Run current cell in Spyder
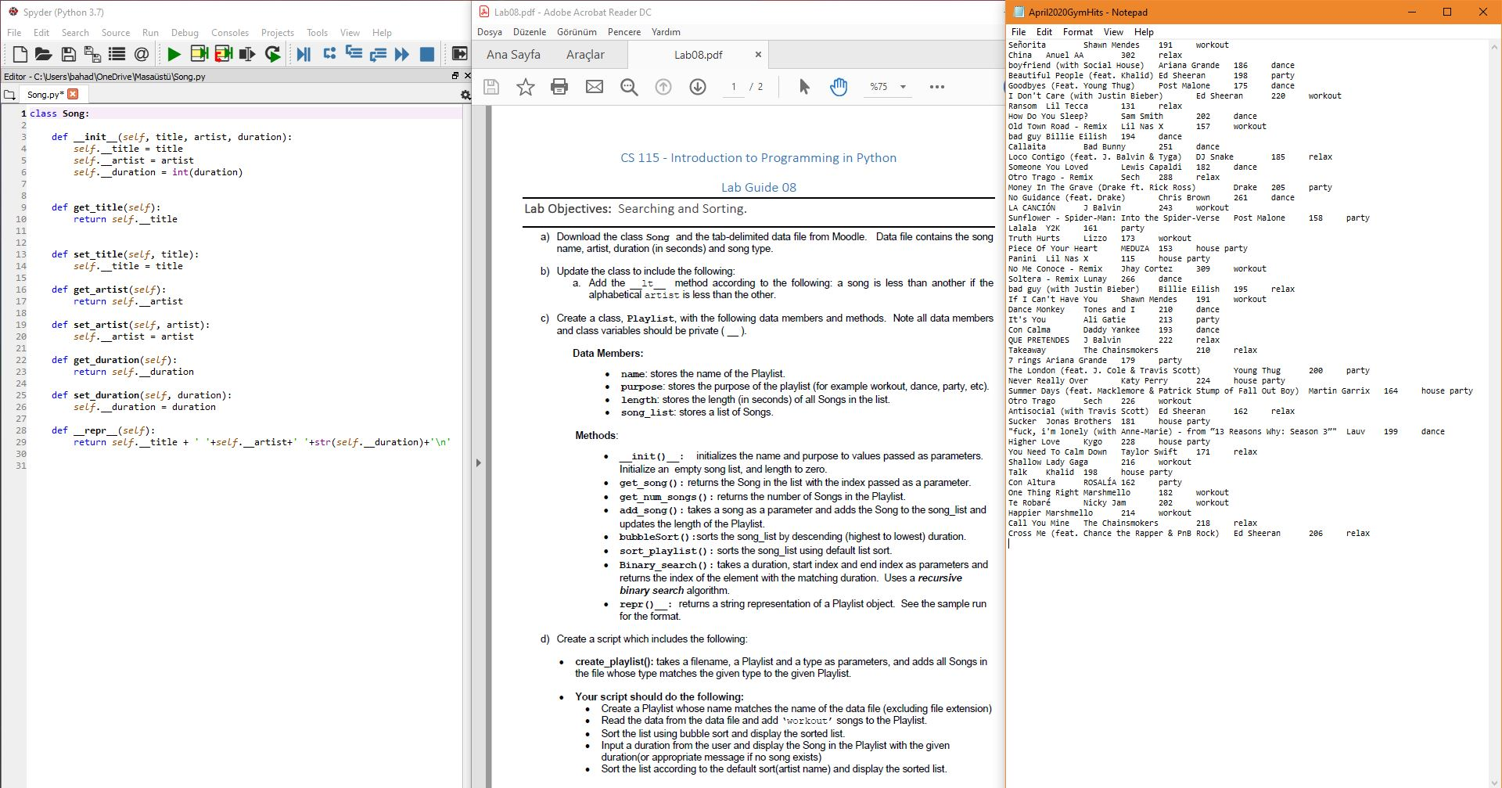1502x788 pixels. pos(199,54)
